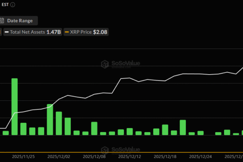Click the EST timezone label

tap(5, 5)
